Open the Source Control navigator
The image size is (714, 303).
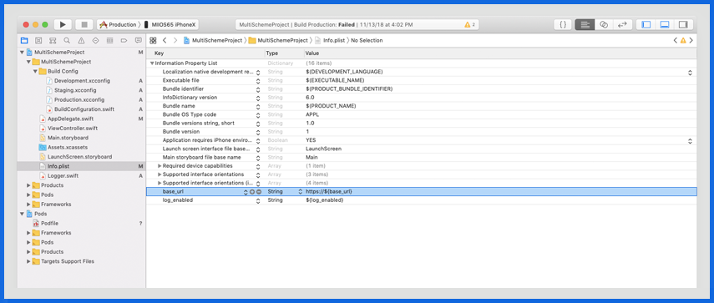pyautogui.click(x=38, y=40)
